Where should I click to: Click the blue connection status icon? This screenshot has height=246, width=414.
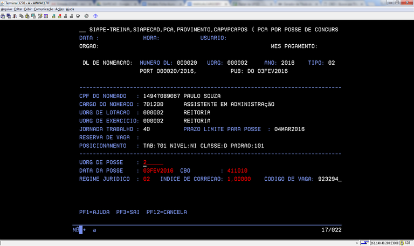point(365,243)
